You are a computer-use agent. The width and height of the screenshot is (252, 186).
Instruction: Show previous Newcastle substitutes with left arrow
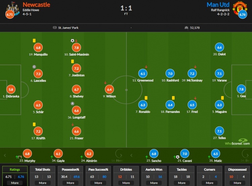coord(5,155)
